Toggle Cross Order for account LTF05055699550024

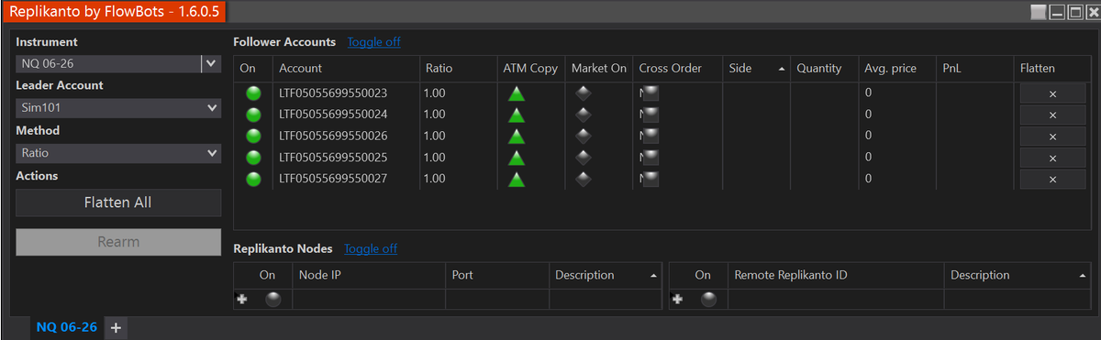click(x=651, y=115)
